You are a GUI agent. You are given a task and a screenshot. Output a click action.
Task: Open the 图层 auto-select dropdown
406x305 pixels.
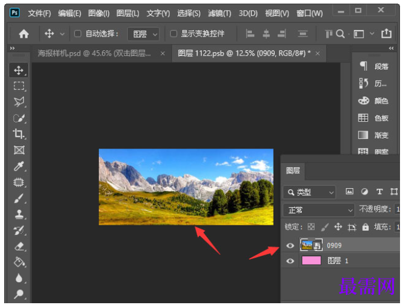coord(143,34)
